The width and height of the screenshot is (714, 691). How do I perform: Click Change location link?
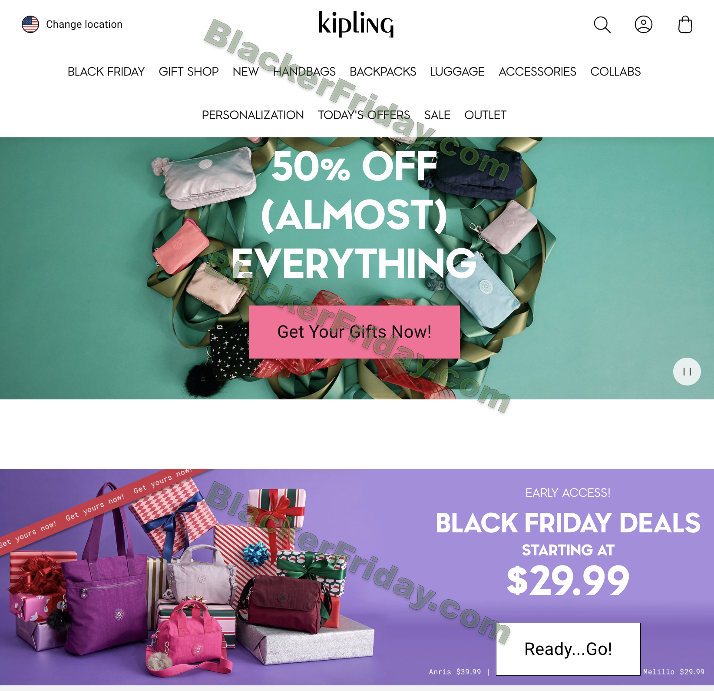[x=84, y=24]
